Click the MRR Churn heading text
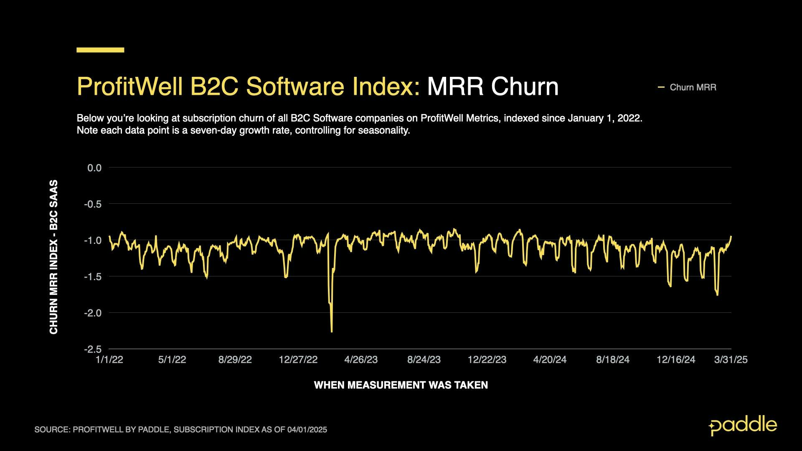The width and height of the screenshot is (802, 451). coord(492,86)
